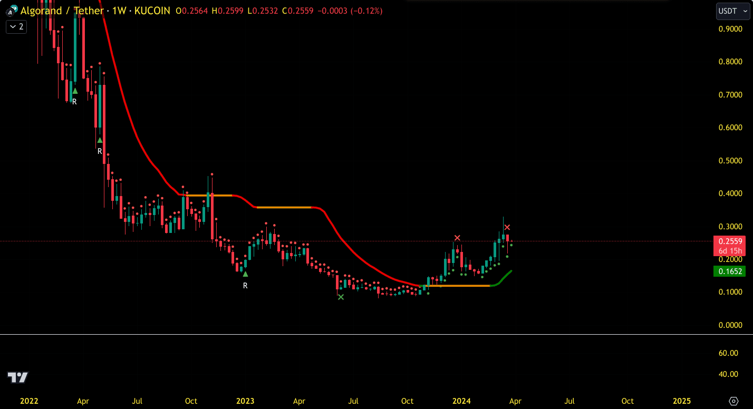Screen dimensions: 753x409
Task: Click the 0.7000 price axis label
Action: coord(730,95)
